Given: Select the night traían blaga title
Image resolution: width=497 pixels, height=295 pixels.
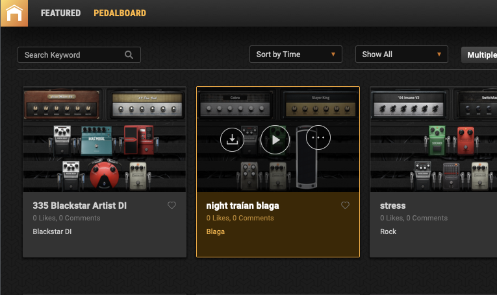Looking at the screenshot, I should 242,206.
